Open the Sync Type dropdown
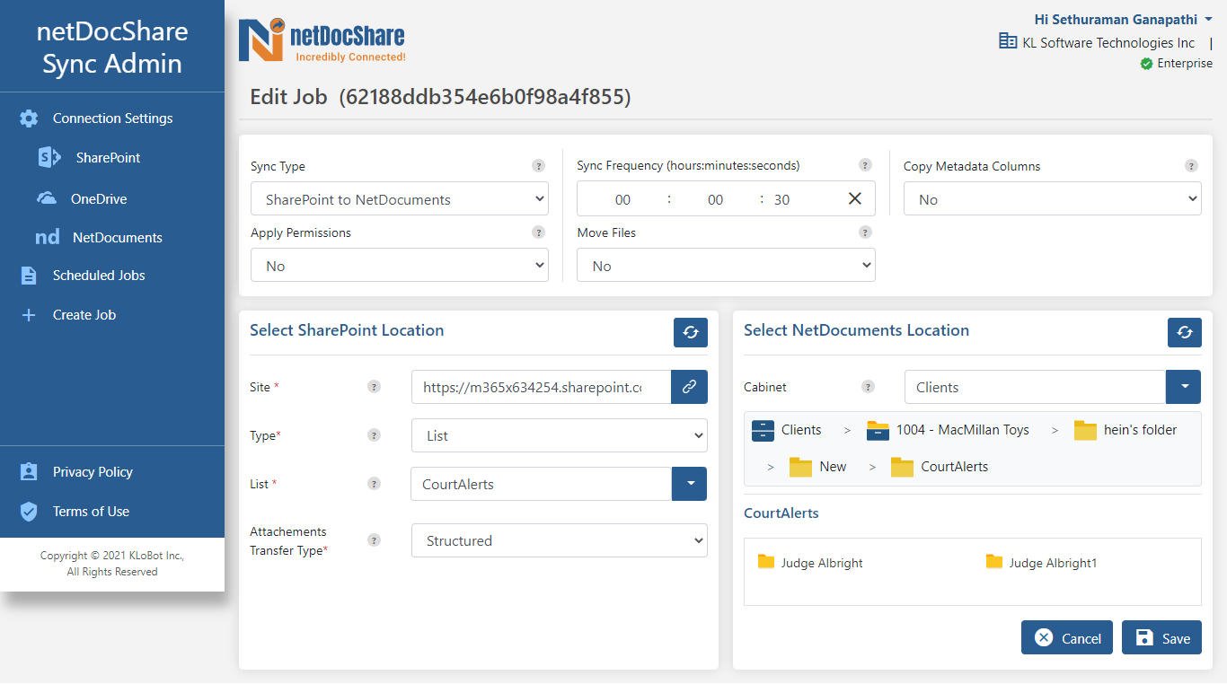The image size is (1227, 684). (x=400, y=199)
